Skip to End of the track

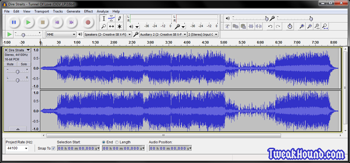pos(71,22)
